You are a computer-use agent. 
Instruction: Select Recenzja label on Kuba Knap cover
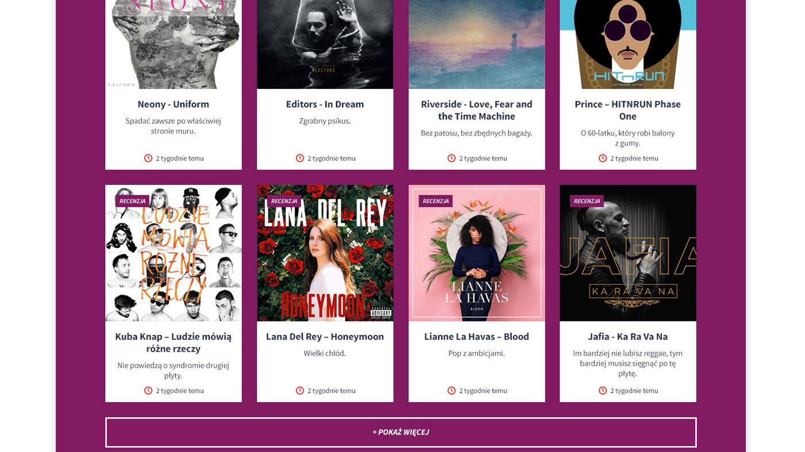[x=132, y=201]
